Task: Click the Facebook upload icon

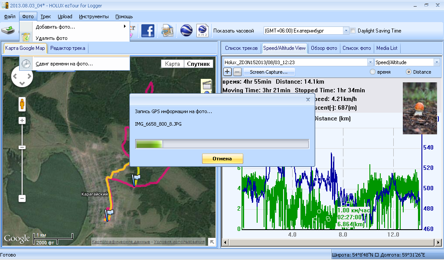Action: 148,31
